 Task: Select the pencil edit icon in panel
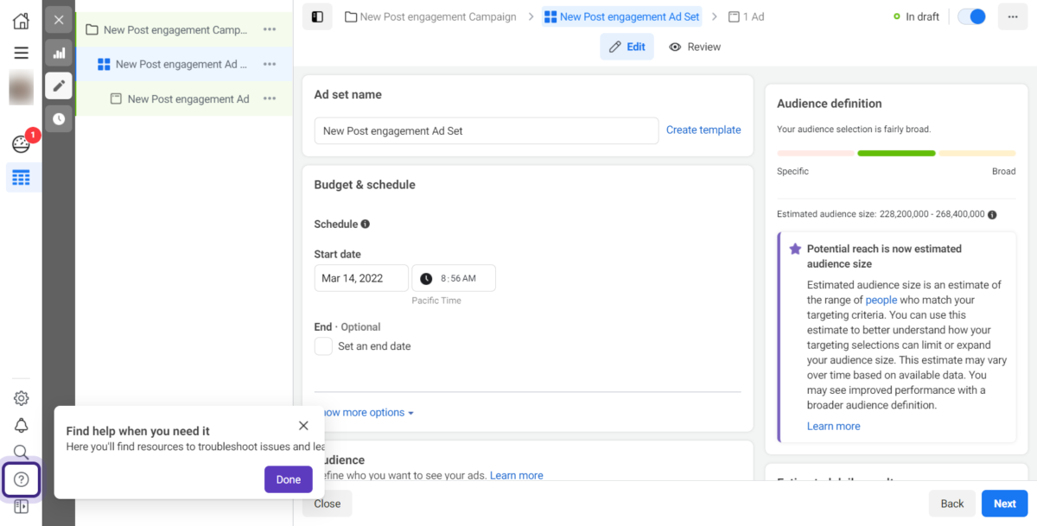click(x=59, y=86)
